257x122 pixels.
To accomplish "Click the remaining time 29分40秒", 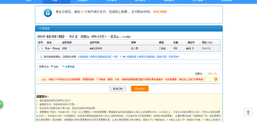I will (x=160, y=12).
